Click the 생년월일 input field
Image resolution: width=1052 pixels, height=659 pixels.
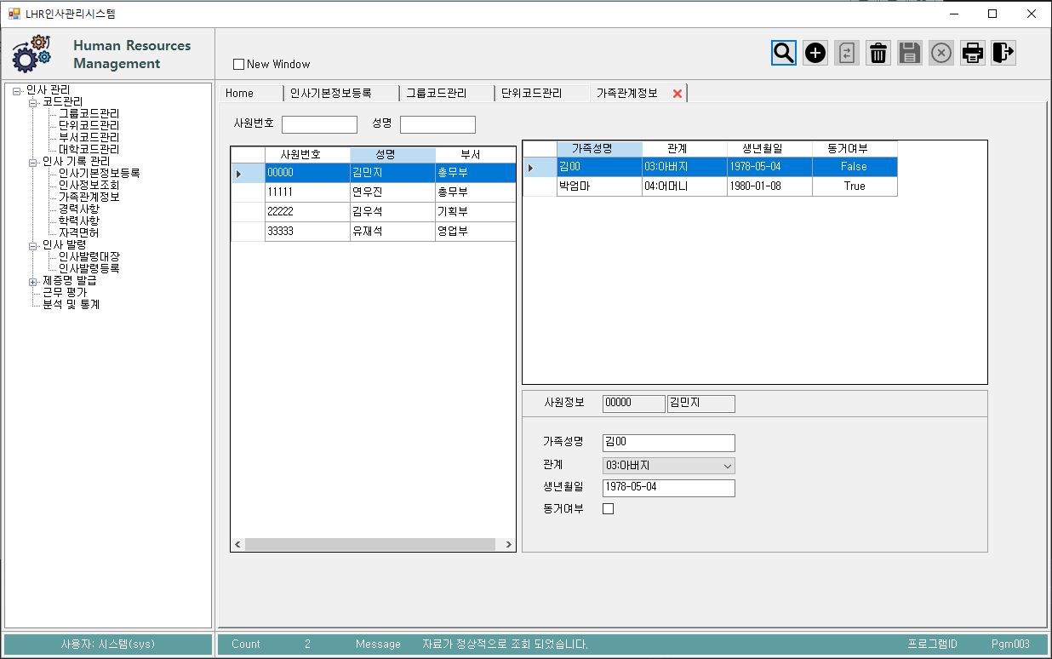point(668,488)
